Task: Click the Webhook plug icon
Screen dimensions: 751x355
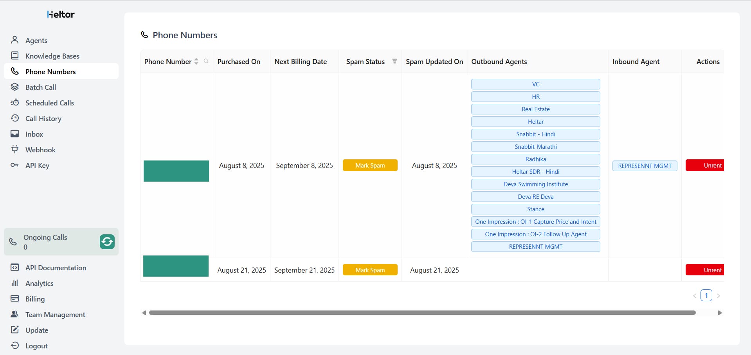Action: click(x=15, y=149)
